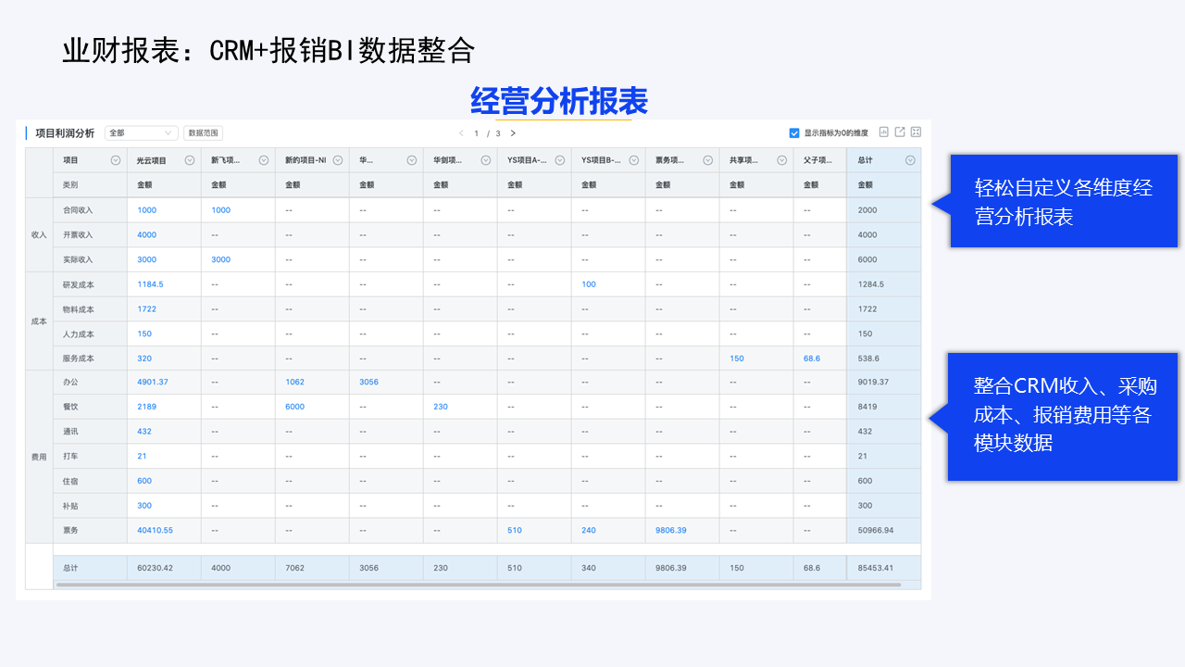Open 光云项目 column dropdown arrow
The width and height of the screenshot is (1185, 667).
[189, 160]
